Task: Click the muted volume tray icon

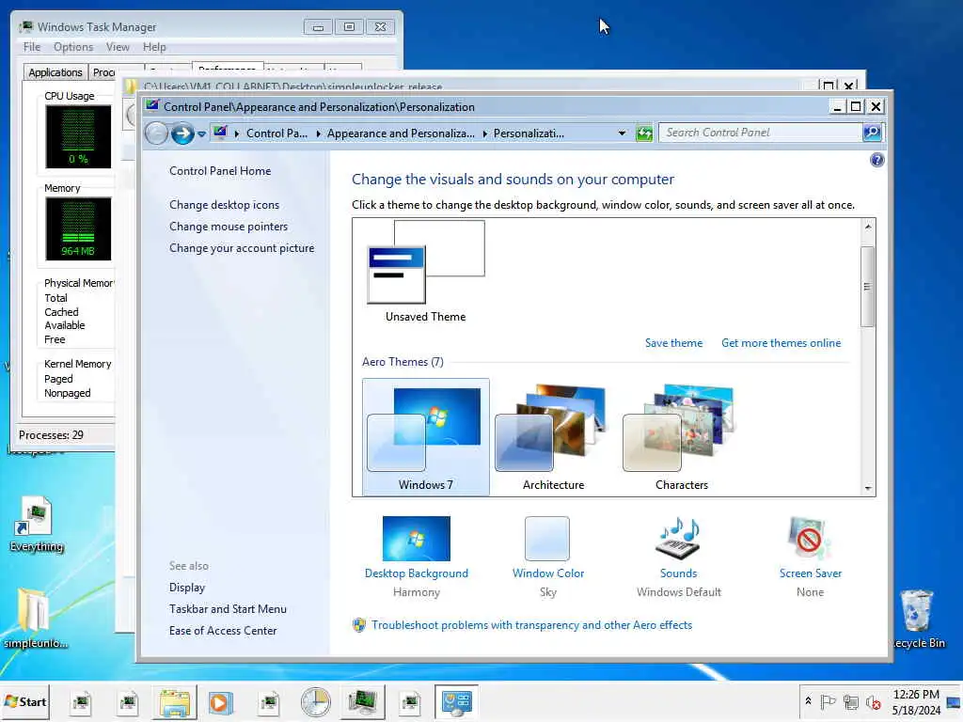Action: [874, 701]
